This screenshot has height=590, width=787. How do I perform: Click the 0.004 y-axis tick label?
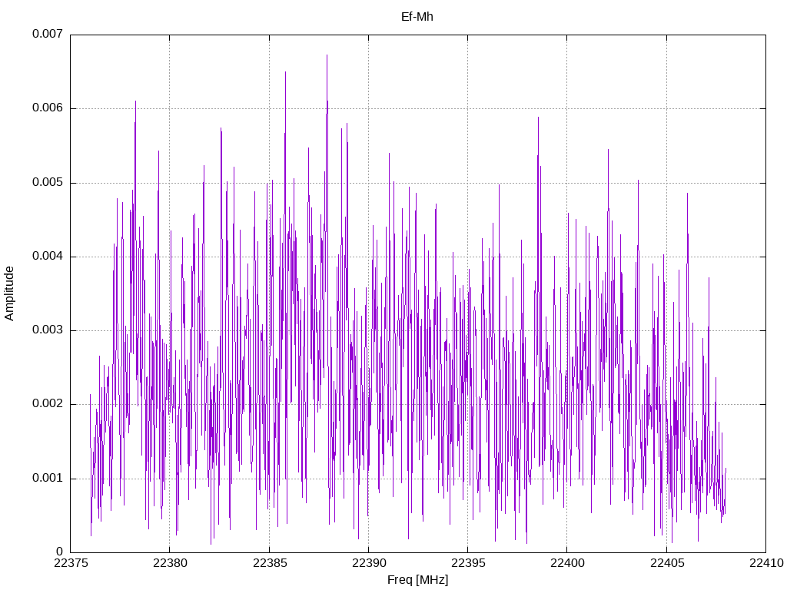coord(48,256)
